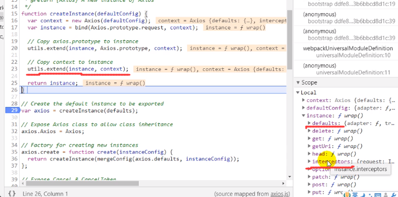Expand the defaultConfig variable
398x197 pixels.
[303, 108]
